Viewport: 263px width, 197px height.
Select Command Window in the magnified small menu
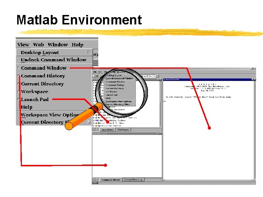[x=115, y=82]
